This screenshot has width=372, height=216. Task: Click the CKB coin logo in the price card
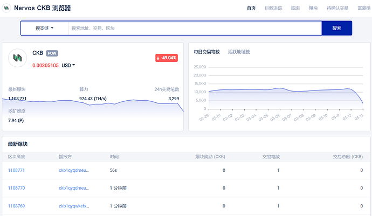(x=17, y=58)
